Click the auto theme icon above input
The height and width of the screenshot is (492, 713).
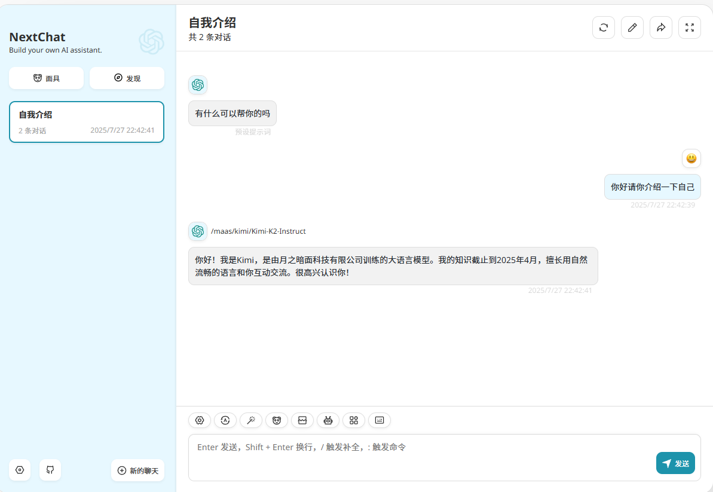pos(225,420)
